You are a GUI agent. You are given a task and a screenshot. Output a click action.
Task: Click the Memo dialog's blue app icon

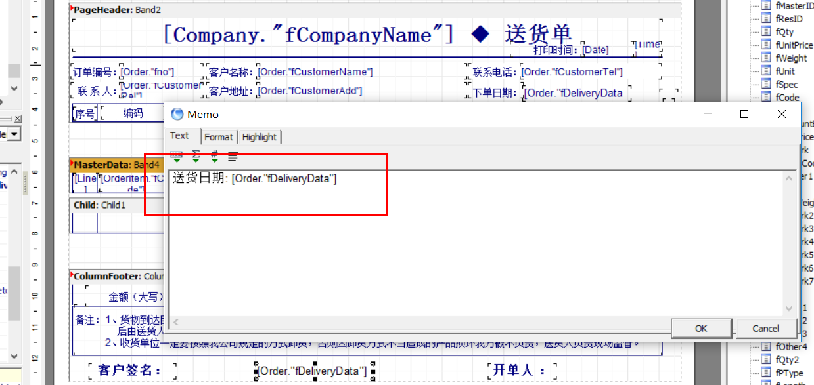177,114
